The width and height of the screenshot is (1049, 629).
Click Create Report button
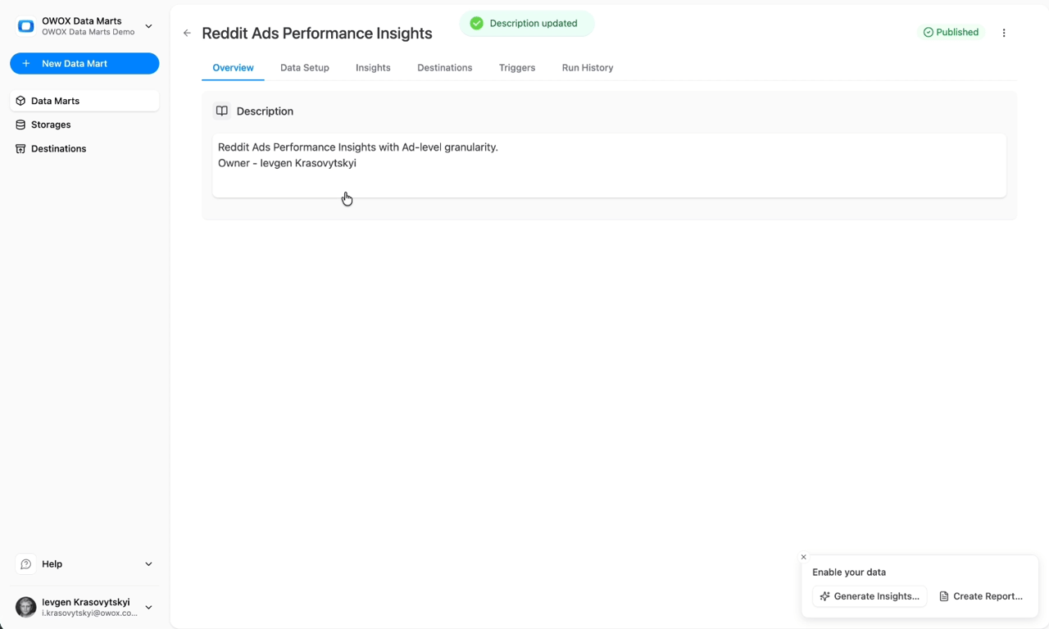(981, 596)
